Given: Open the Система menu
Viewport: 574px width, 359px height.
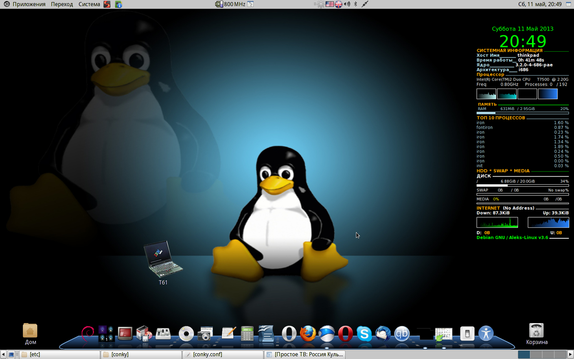Looking at the screenshot, I should click(89, 4).
